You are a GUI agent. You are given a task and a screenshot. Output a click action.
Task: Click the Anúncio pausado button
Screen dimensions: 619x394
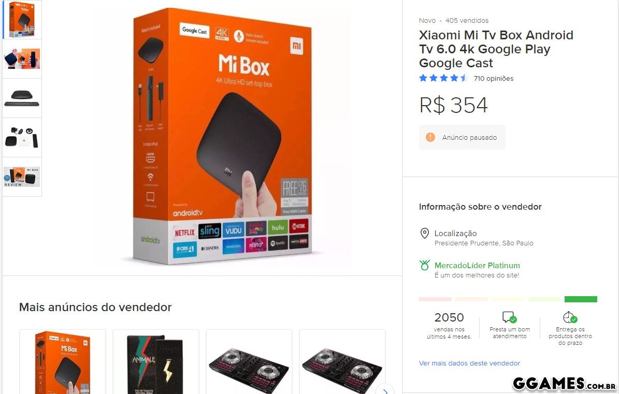tap(462, 137)
